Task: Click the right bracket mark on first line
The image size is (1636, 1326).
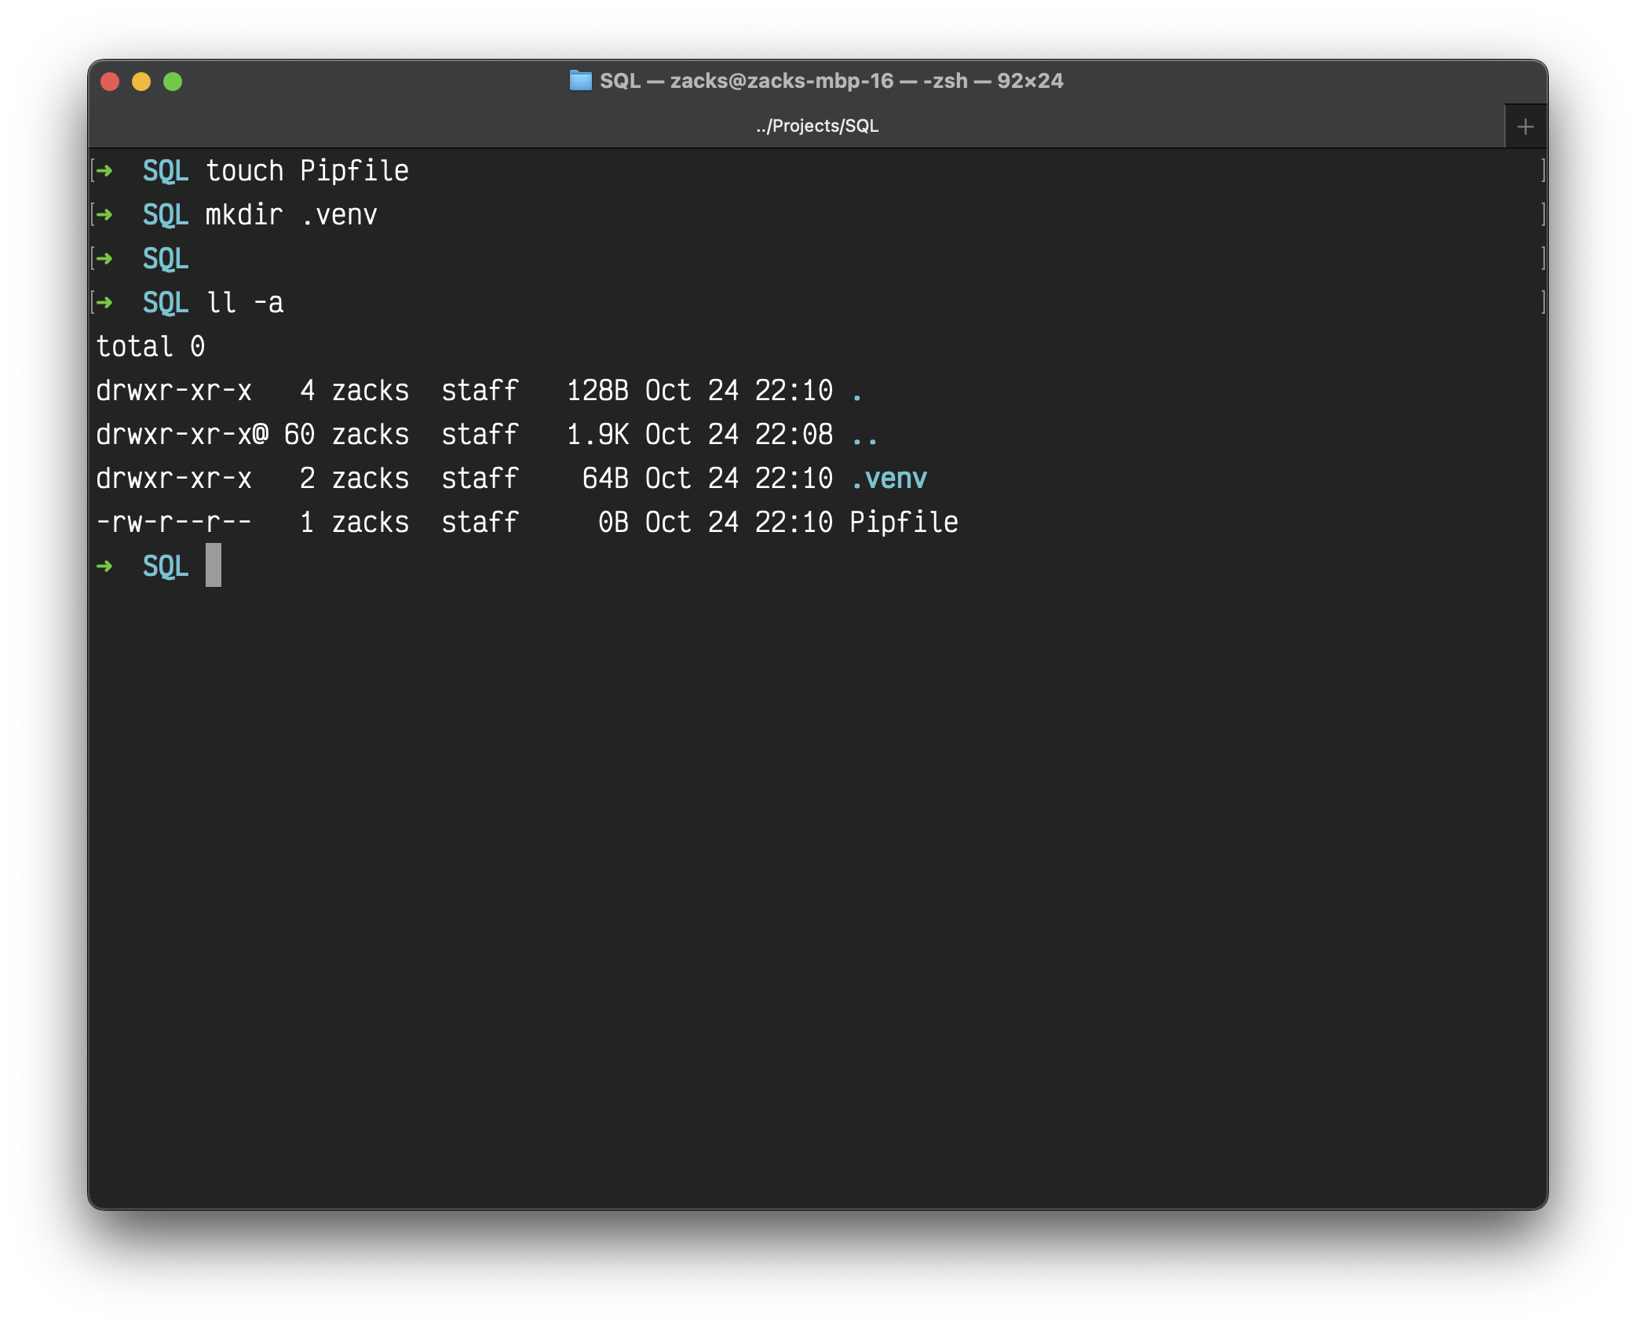Action: click(x=1543, y=170)
